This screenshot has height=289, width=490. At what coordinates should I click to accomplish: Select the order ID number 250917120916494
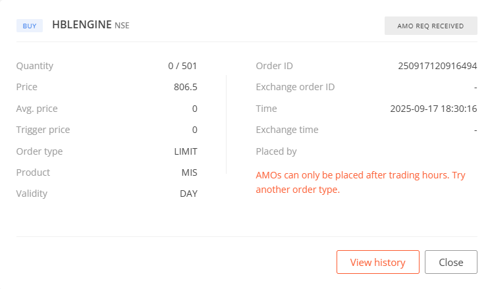click(437, 66)
